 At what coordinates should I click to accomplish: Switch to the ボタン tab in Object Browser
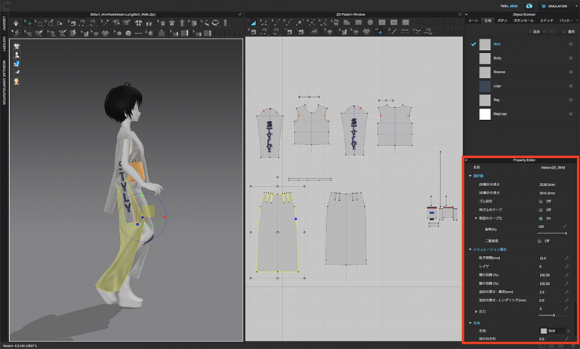point(502,20)
